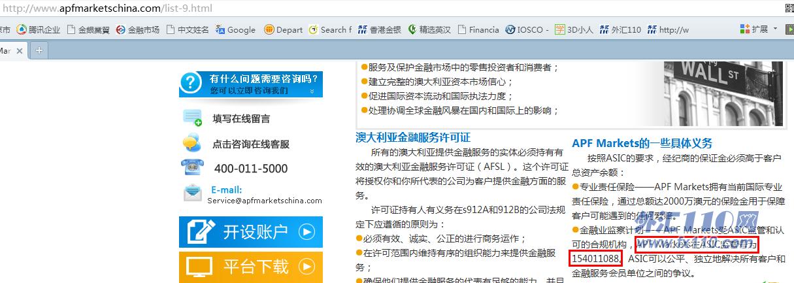Open IOSCO bookmark
The image size is (794, 283).
pyautogui.click(x=527, y=29)
